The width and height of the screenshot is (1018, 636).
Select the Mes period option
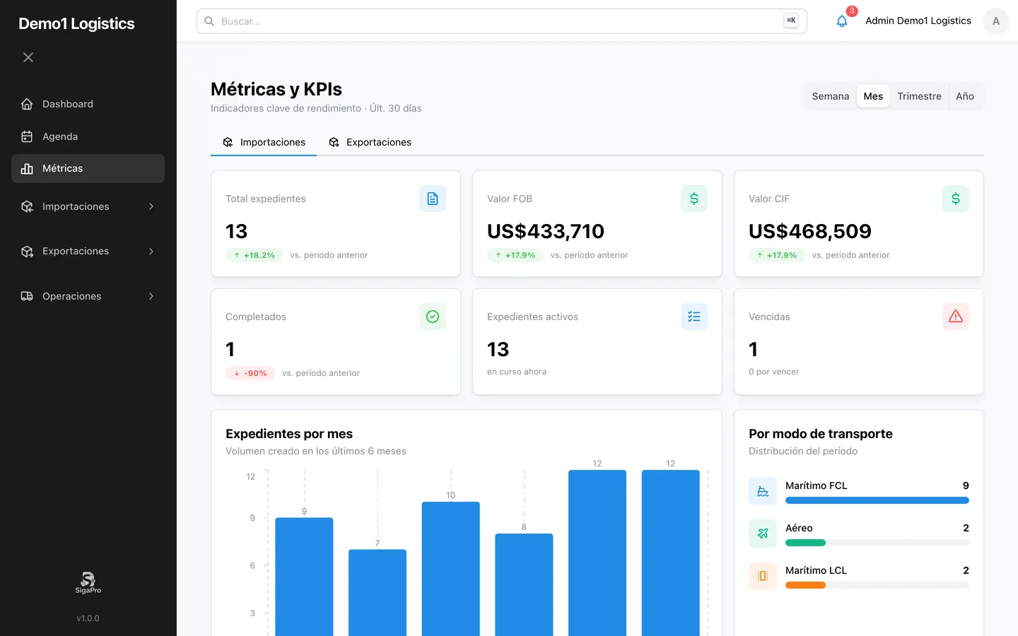[873, 96]
